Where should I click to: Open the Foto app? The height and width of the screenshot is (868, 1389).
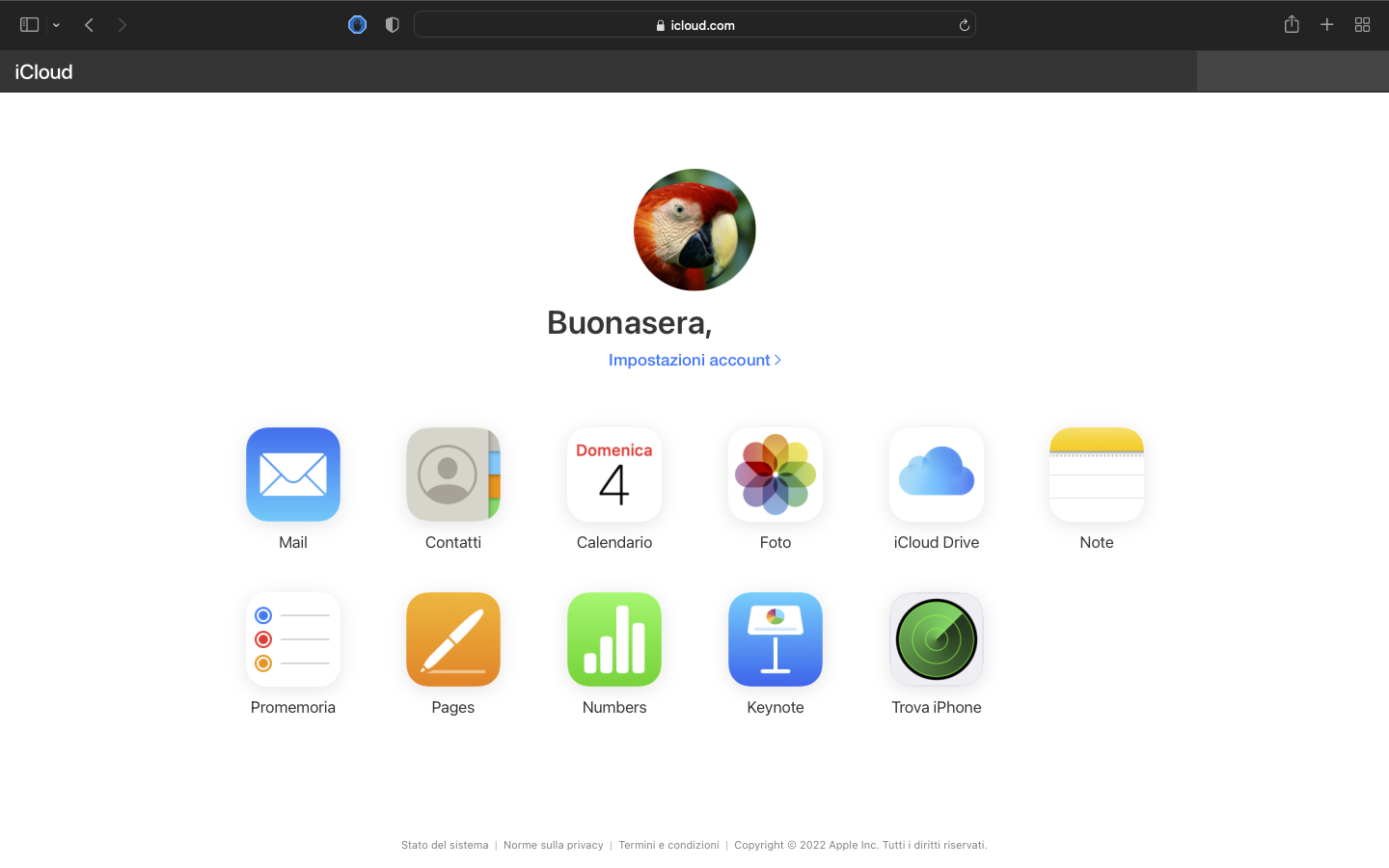(x=775, y=475)
